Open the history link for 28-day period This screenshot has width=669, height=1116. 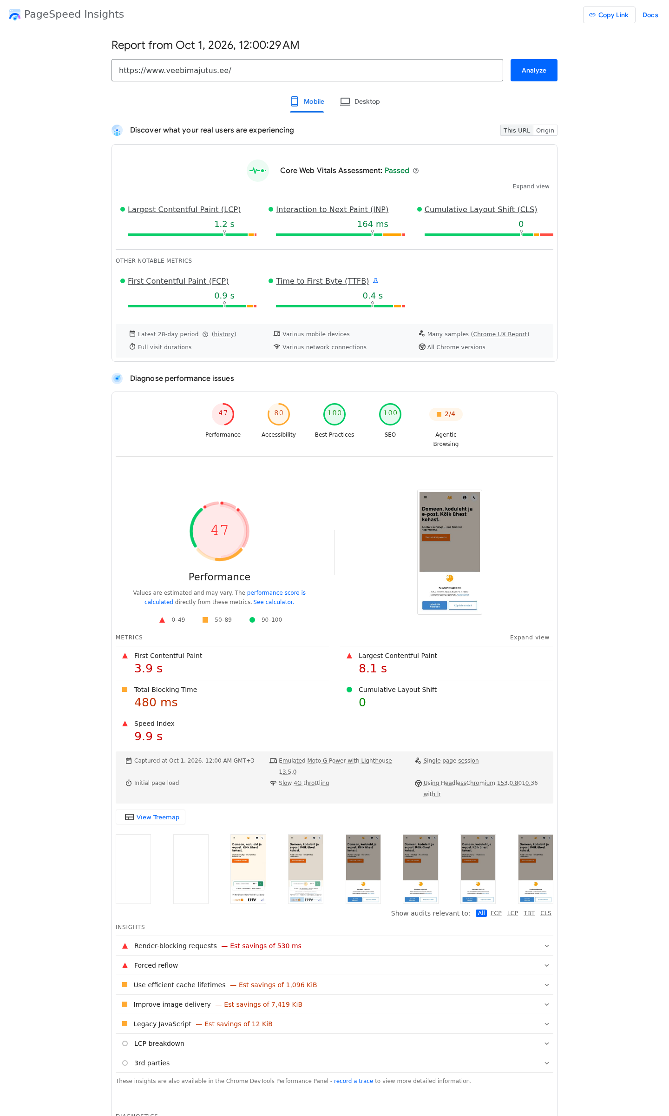click(224, 334)
